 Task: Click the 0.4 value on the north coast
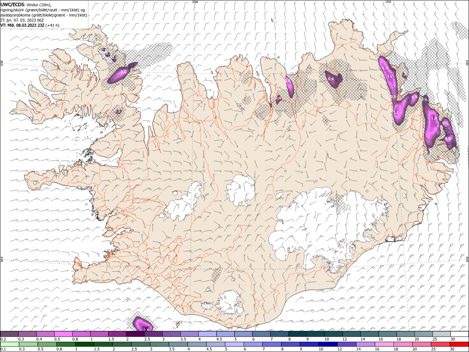pos(331,79)
